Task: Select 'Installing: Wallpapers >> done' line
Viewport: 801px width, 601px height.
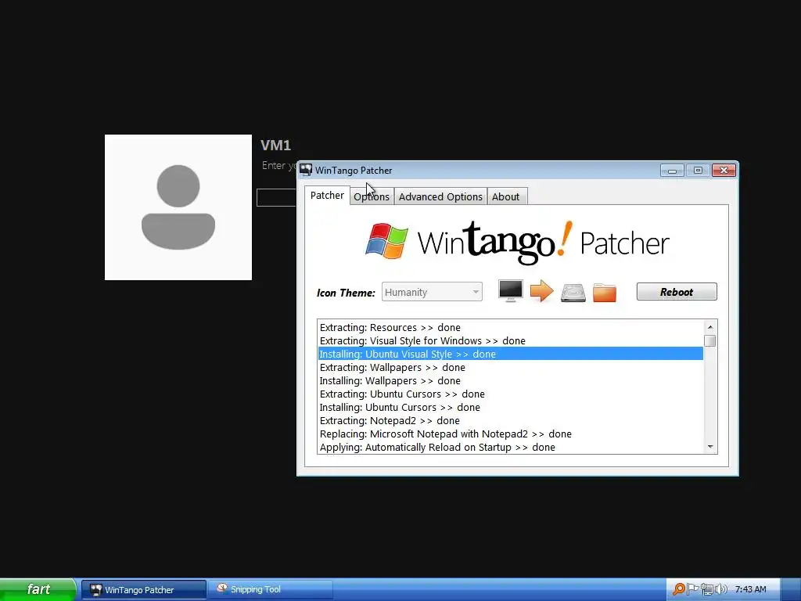Action: [x=510, y=381]
